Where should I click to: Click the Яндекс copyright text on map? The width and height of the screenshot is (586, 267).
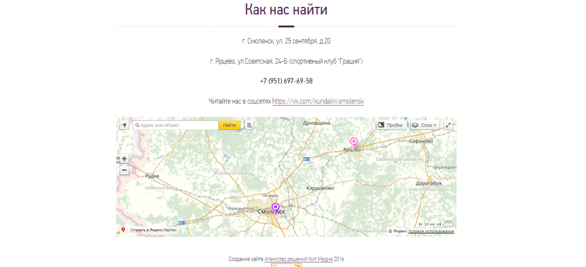(398, 231)
